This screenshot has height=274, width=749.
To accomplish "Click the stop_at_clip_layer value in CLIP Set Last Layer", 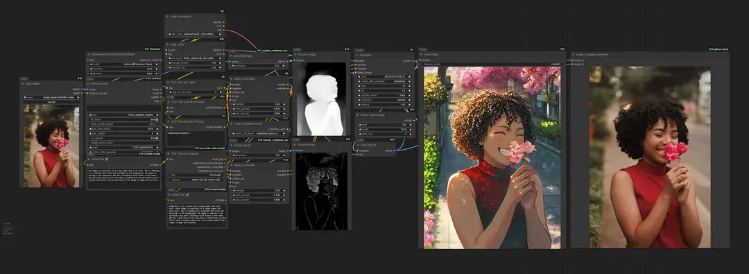I will pyautogui.click(x=195, y=92).
